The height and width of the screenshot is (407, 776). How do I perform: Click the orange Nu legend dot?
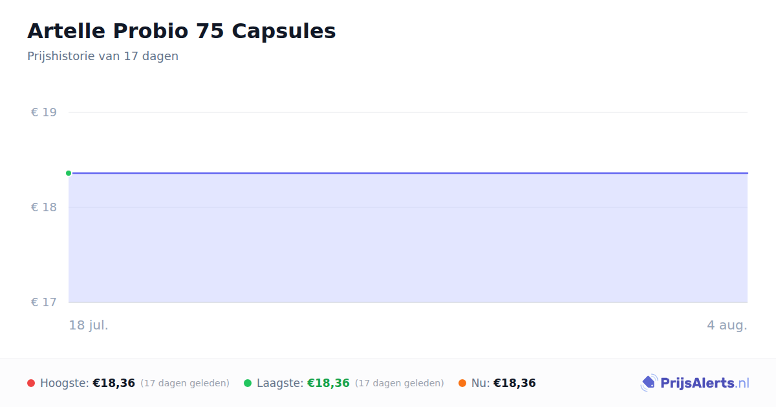[462, 383]
